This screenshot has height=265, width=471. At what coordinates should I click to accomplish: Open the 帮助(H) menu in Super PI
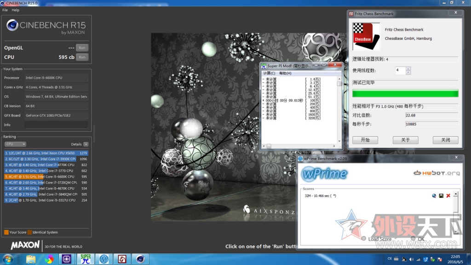285,73
